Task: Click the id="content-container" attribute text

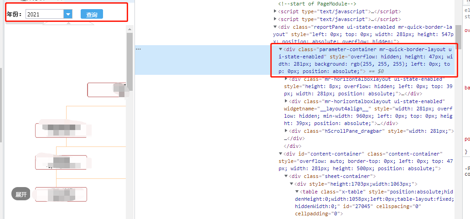Action: [x=331, y=154]
